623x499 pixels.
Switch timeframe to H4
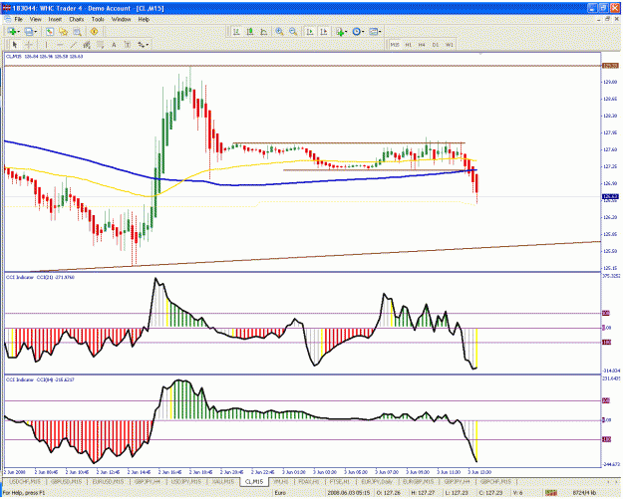[422, 45]
